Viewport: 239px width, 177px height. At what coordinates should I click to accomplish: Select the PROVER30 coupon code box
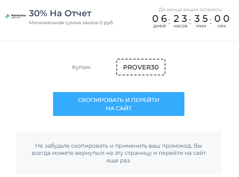click(x=141, y=67)
